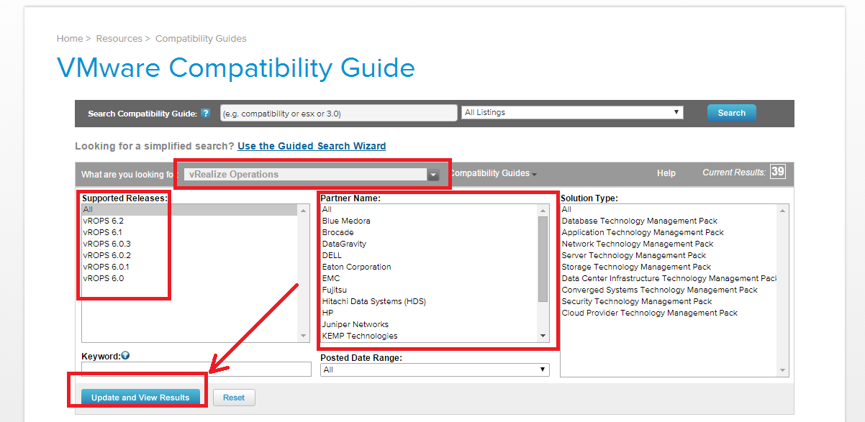Click the Keyword text field

click(x=196, y=370)
